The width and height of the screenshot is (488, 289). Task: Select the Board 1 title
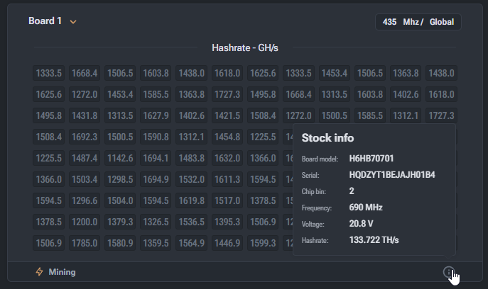45,21
